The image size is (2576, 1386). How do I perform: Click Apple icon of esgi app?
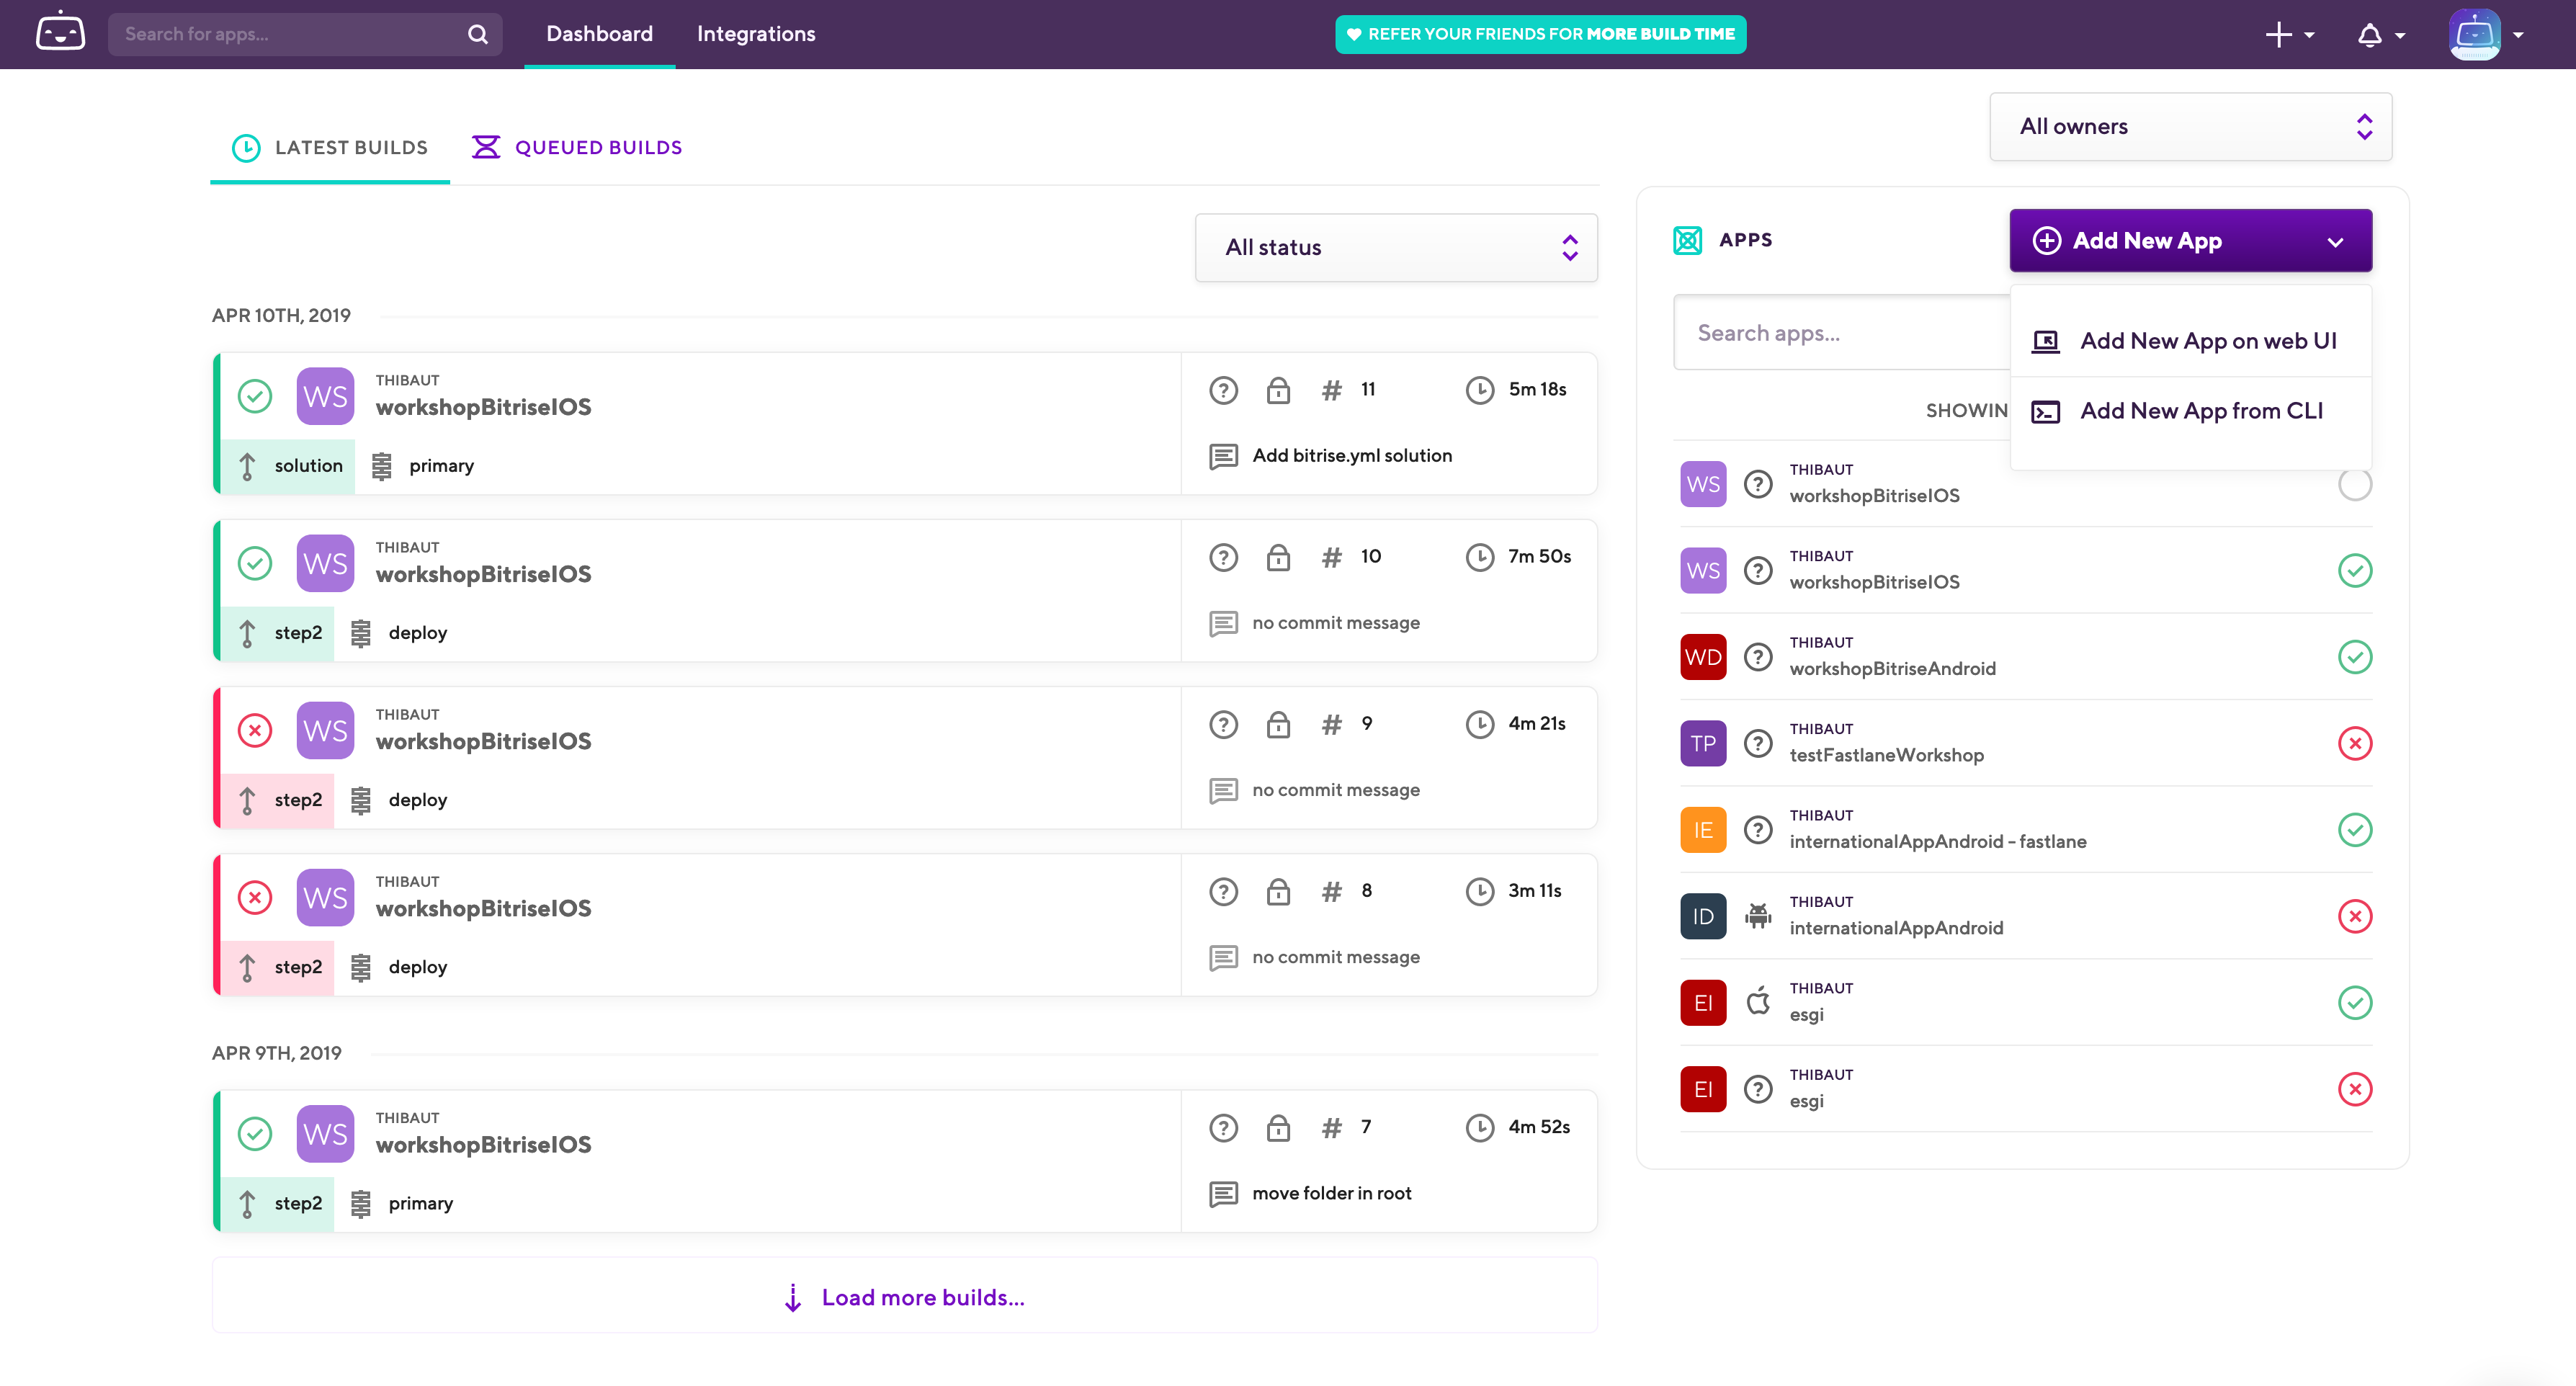1758,1001
